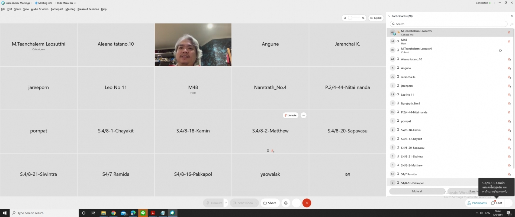515x217 pixels.
Task: Click the zoom in magnifier icon
Action: tap(363, 18)
